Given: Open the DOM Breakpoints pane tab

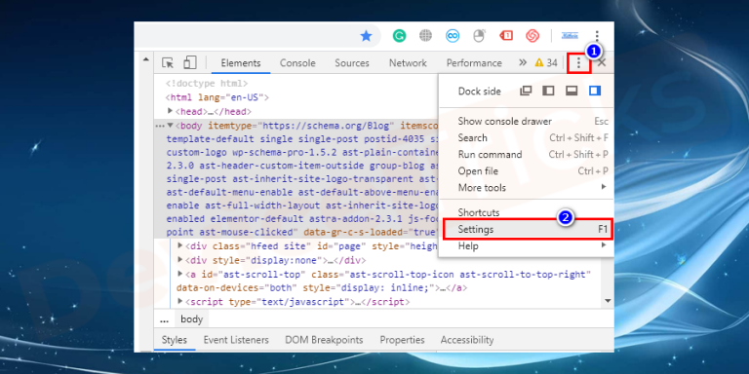Looking at the screenshot, I should (324, 340).
